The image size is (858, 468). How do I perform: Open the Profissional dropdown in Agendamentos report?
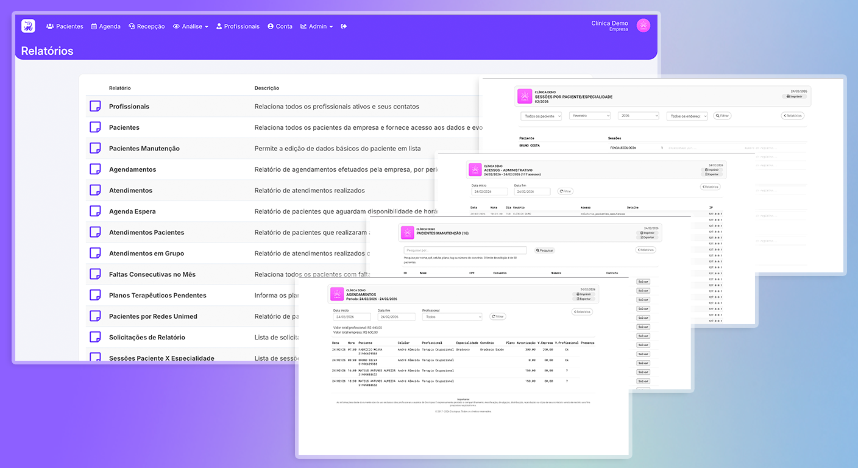click(x=452, y=317)
